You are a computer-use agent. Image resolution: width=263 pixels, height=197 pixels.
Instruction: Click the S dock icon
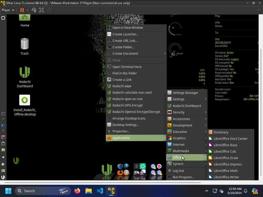(x=137, y=166)
